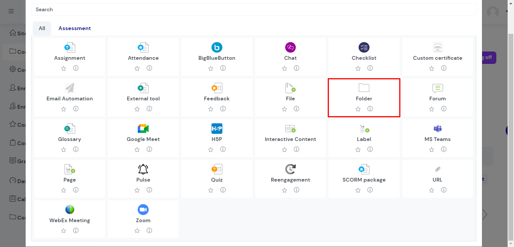Show info about the SCORM package
This screenshot has width=514, height=247.
coord(370,190)
